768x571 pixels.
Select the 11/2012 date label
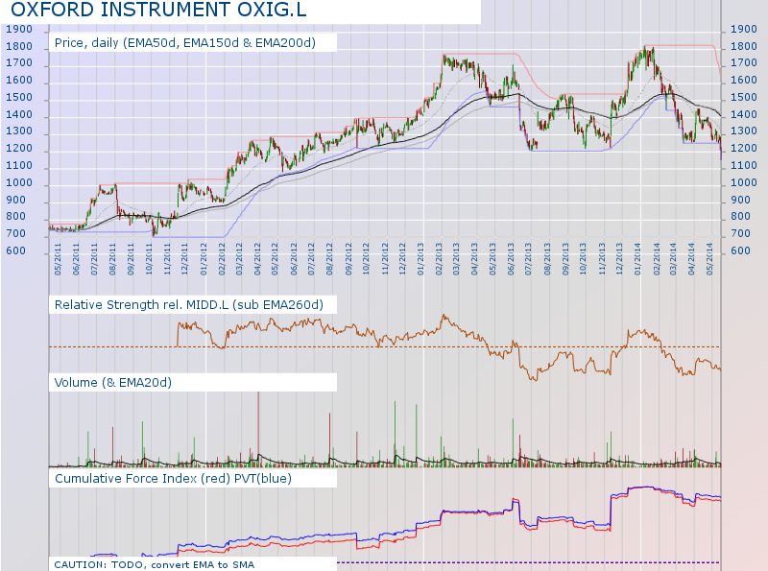tap(385, 259)
